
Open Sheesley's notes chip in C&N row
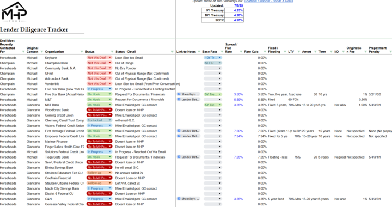point(189,199)
